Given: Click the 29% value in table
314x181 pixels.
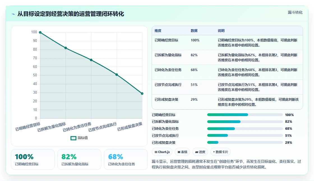Looking at the screenshot, I should pyautogui.click(x=194, y=99).
